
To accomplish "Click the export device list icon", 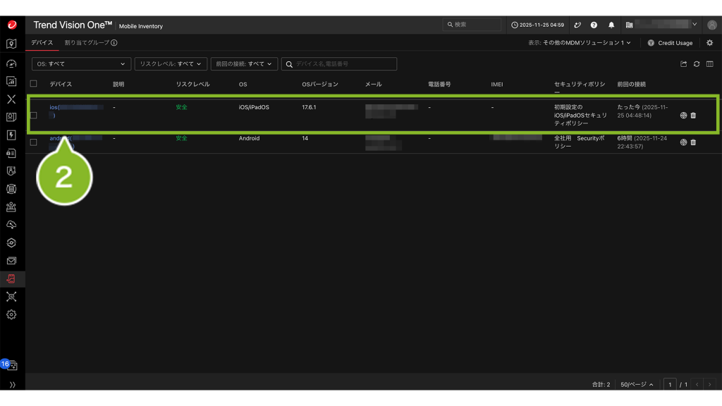I will tap(683, 64).
